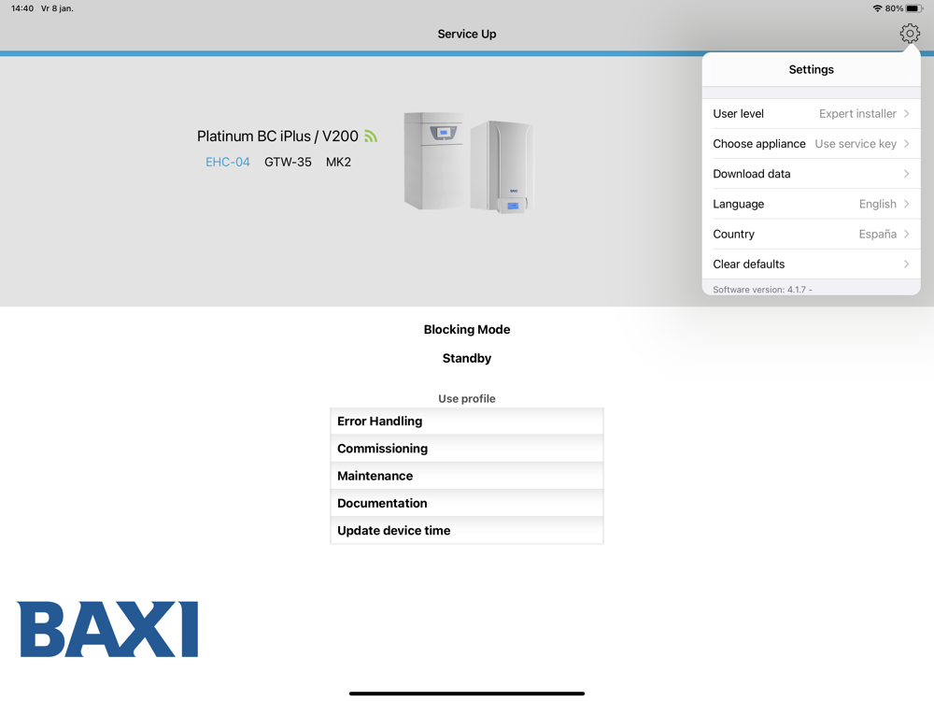
Task: Open User level setting
Action: click(812, 114)
